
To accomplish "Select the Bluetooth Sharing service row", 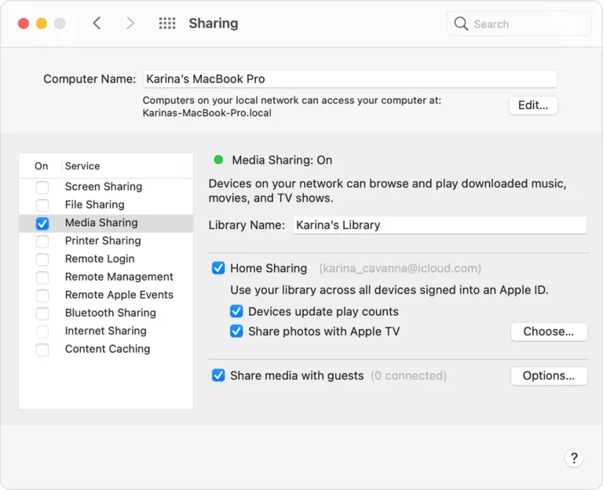I will [106, 313].
